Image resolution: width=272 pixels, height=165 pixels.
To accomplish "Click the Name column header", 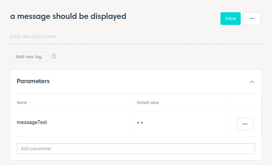I will (22, 103).
